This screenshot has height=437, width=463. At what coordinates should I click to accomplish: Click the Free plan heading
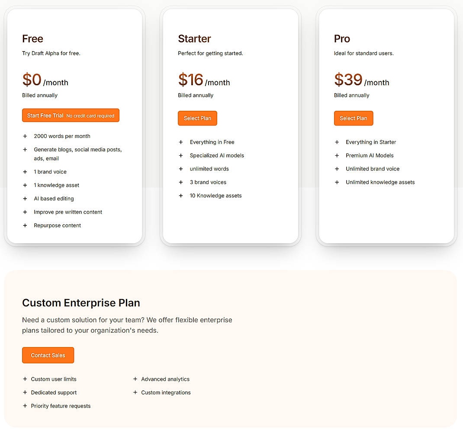tap(32, 39)
